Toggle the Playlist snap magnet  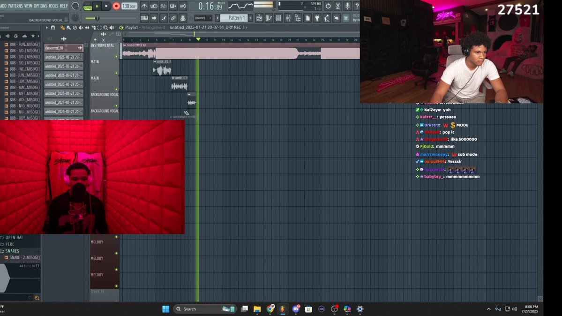[x=53, y=28]
